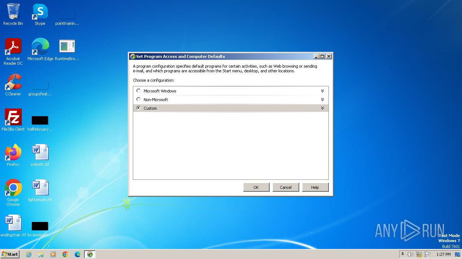
Task: Select Acrobat Reader DC desktop icon
Action: coord(13,52)
